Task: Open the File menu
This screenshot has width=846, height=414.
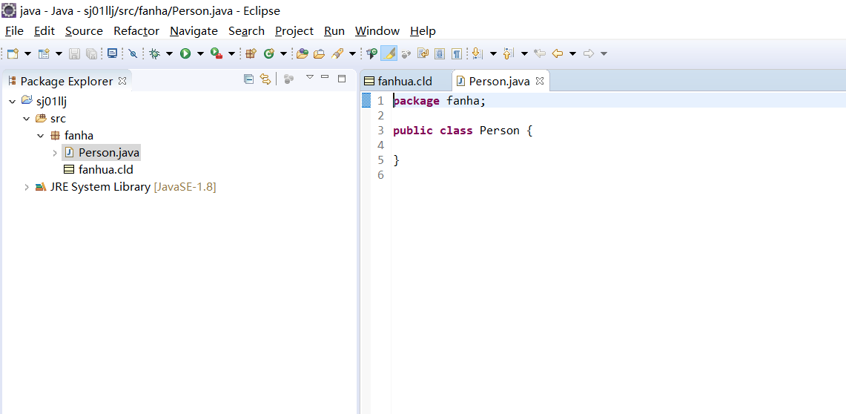Action: pyautogui.click(x=14, y=30)
